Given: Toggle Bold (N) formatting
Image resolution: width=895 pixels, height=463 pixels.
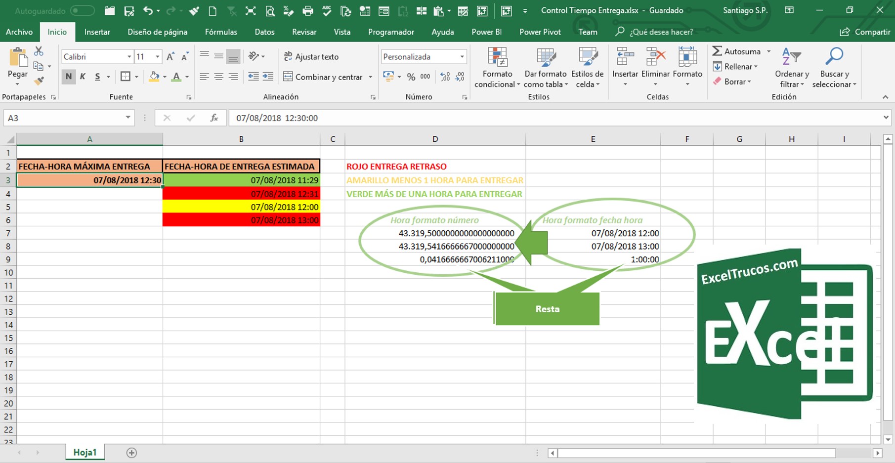Looking at the screenshot, I should tap(69, 77).
